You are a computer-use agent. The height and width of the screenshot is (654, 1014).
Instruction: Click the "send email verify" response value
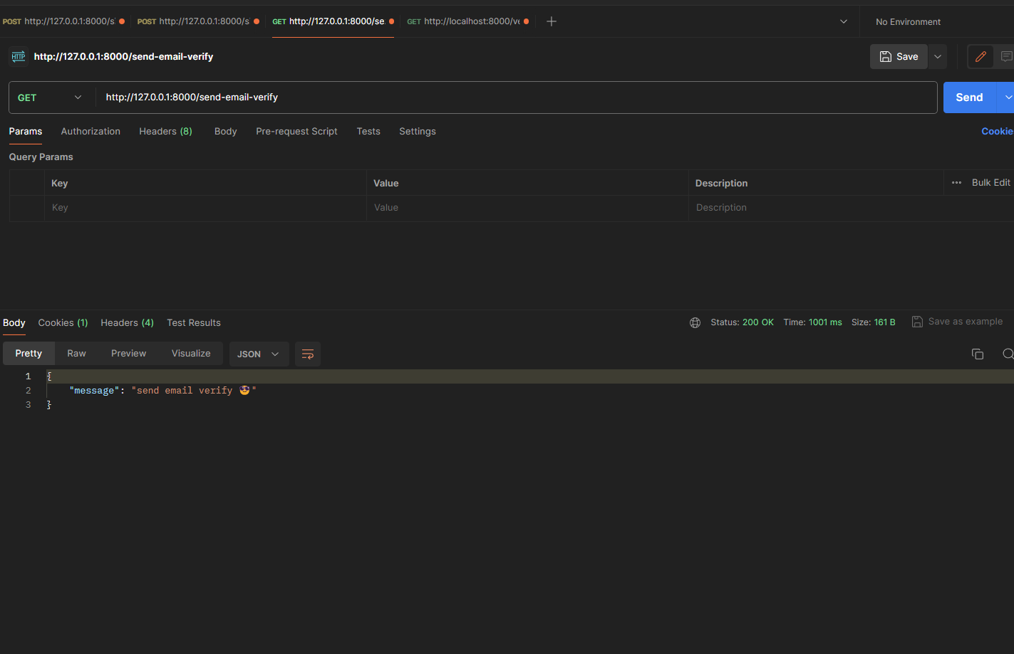194,391
